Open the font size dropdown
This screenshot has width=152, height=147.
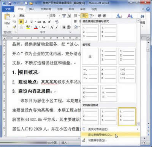(x=59, y=16)
